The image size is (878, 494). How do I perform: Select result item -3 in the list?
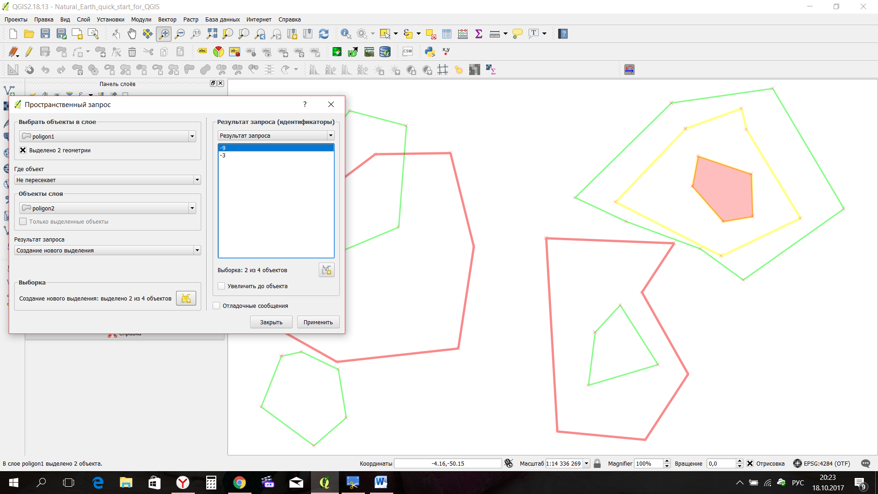223,156
